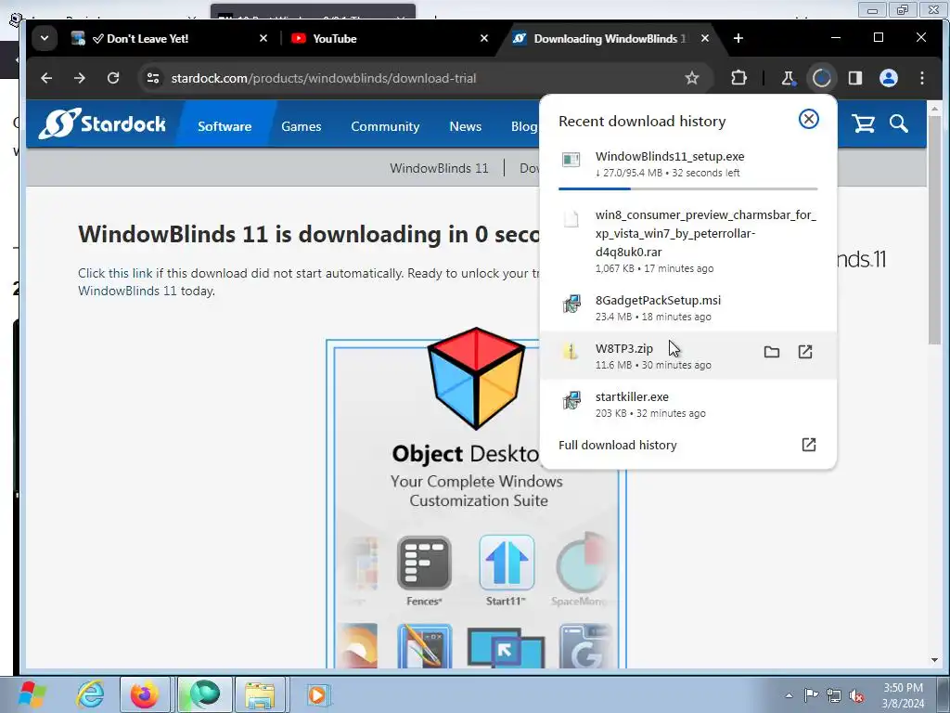Go back with the browser back arrow
Viewport: 950px width, 713px height.
(x=46, y=78)
